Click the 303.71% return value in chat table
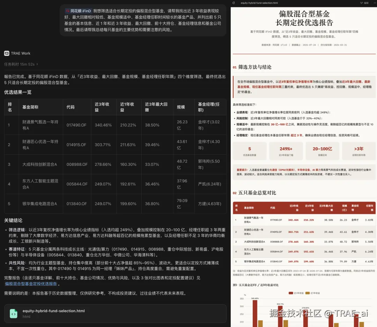This screenshot has width=377, height=327. coord(103,145)
